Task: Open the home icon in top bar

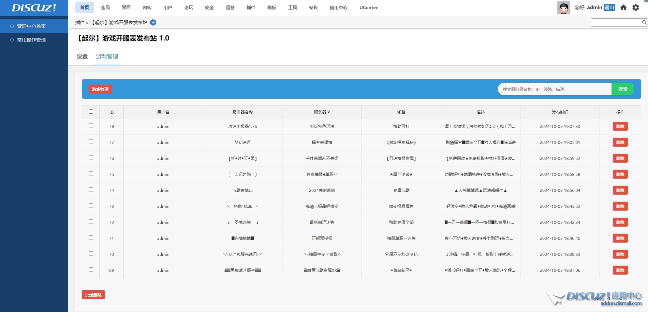Action: click(623, 7)
